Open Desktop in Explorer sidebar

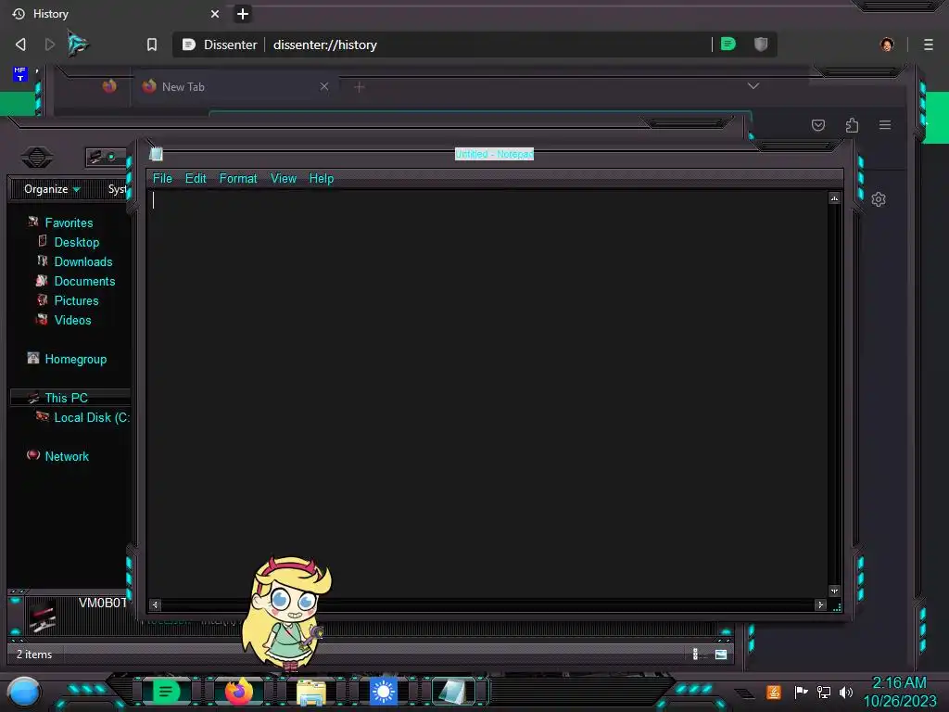(x=76, y=242)
